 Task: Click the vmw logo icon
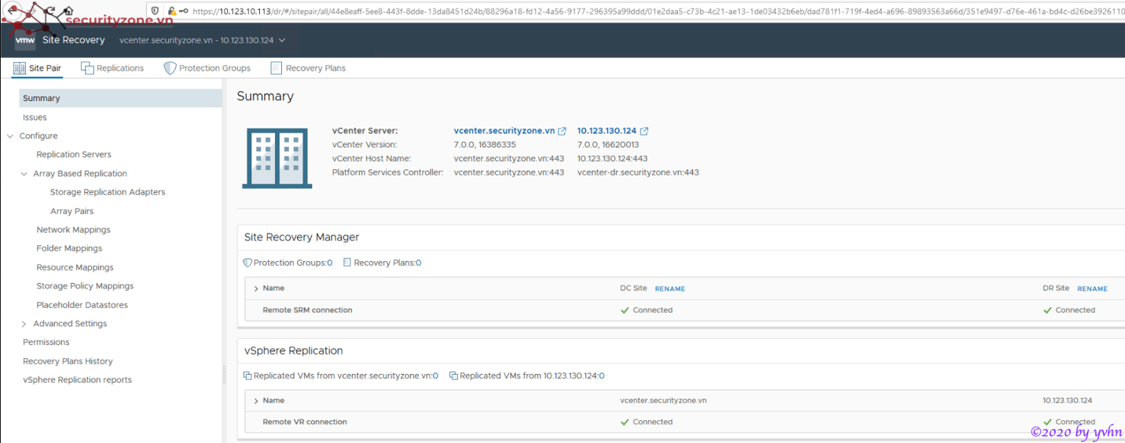point(25,40)
